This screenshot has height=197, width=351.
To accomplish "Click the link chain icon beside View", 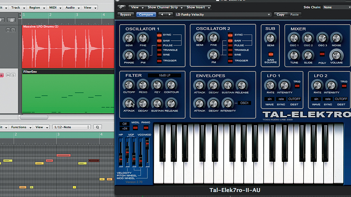I will 121,7.
